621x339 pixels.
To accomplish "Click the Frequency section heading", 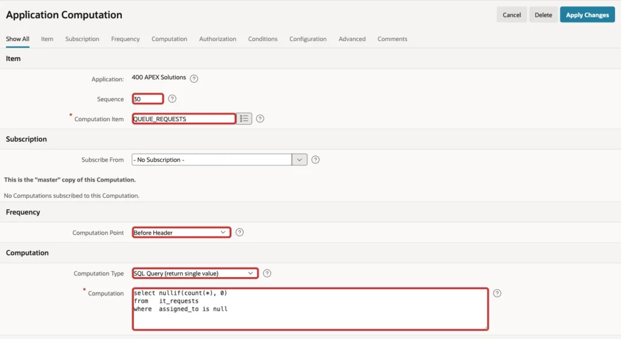I will click(22, 212).
